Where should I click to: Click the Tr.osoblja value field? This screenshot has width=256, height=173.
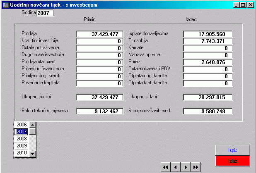[x=208, y=41]
